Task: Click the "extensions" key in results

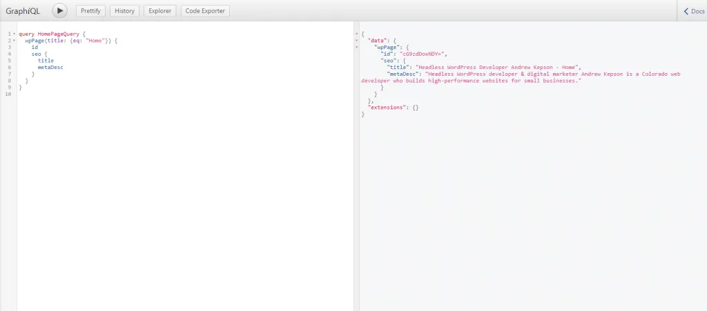Action: coord(388,108)
